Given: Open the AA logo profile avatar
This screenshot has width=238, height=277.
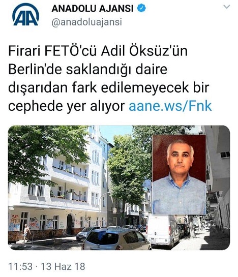Looking at the screenshot, I should point(25,15).
